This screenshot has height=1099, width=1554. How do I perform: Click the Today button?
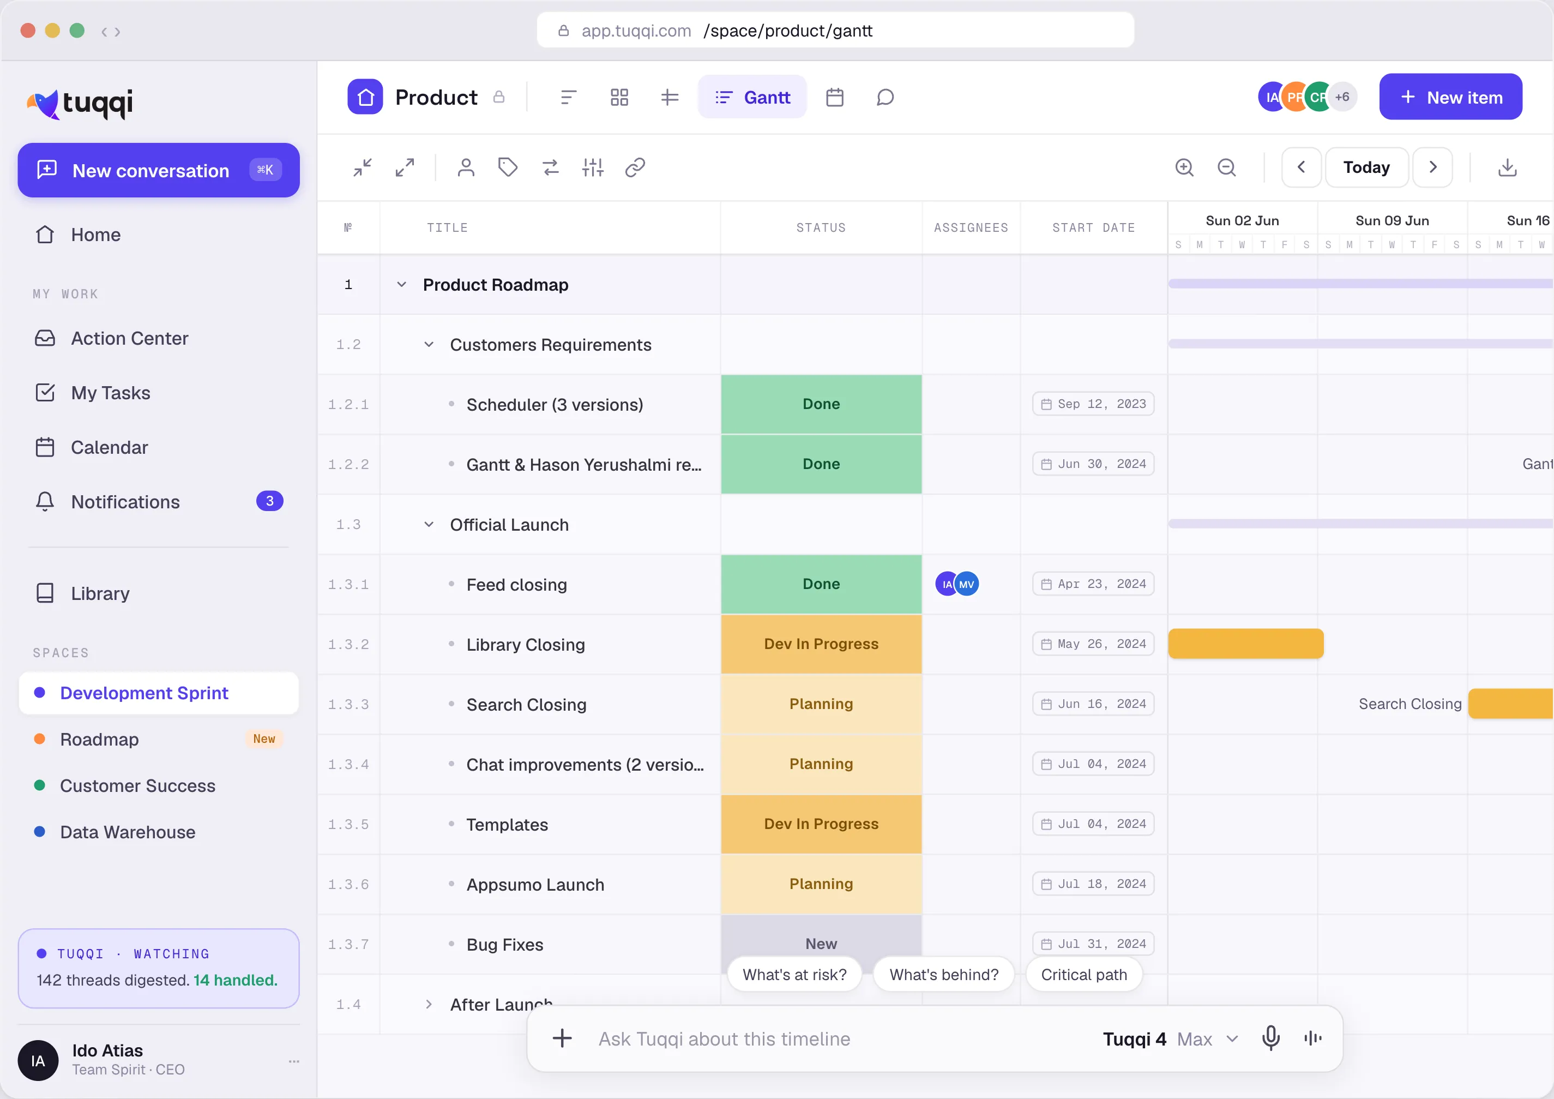[1366, 167]
